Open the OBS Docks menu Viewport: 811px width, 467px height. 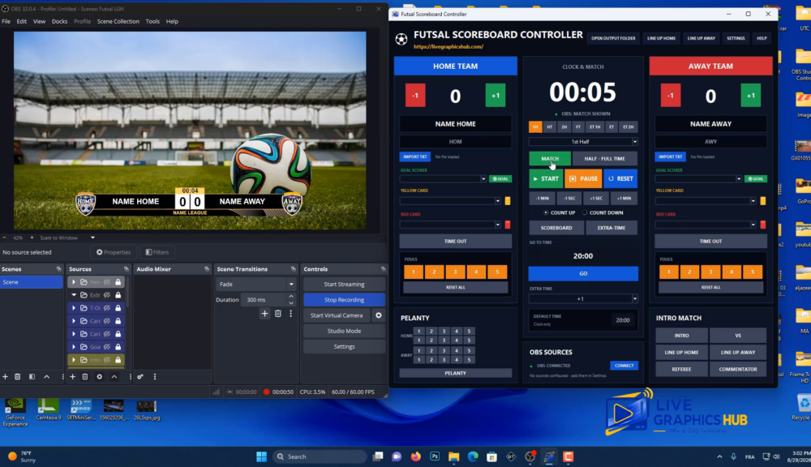[59, 21]
